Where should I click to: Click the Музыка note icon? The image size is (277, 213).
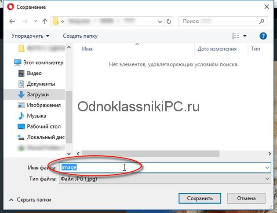point(21,116)
